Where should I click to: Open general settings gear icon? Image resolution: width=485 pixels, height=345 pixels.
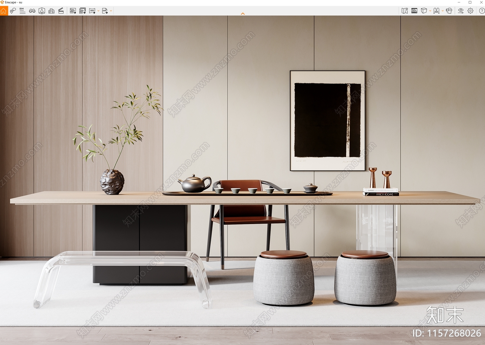pyautogui.click(x=470, y=11)
